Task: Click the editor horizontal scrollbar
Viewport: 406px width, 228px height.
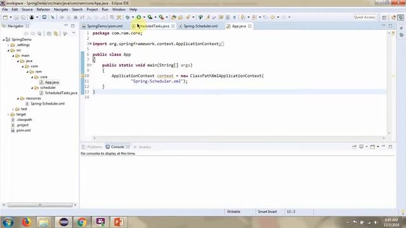Action: [x=239, y=138]
